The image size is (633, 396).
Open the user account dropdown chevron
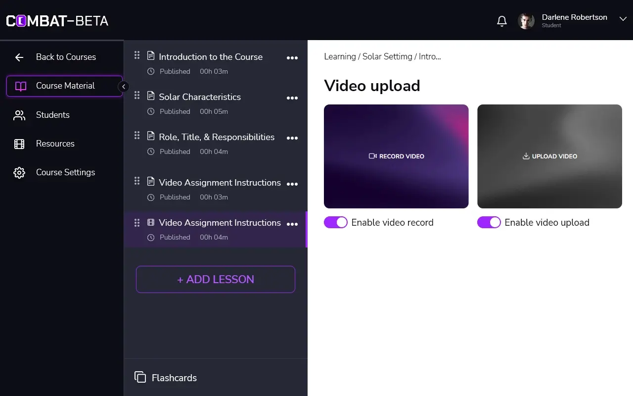click(623, 19)
